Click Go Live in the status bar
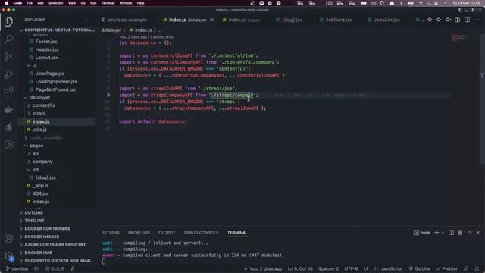485x273 pixels. 419,268
